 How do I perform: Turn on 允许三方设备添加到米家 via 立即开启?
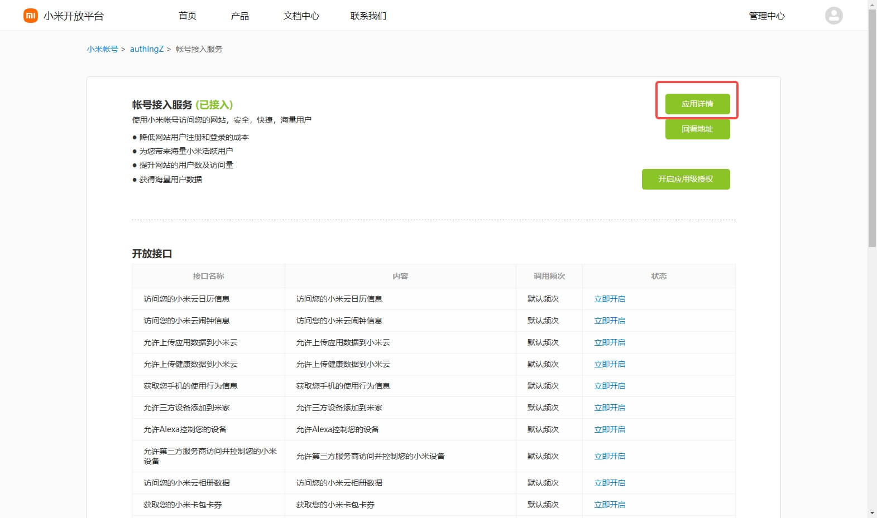coord(610,408)
